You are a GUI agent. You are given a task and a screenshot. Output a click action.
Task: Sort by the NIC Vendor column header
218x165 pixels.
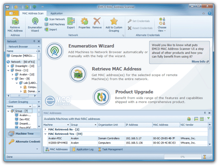click(x=193, y=125)
